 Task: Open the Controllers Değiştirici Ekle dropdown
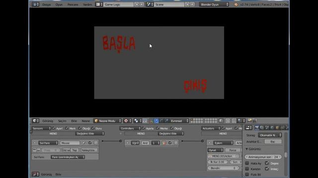coord(171,133)
